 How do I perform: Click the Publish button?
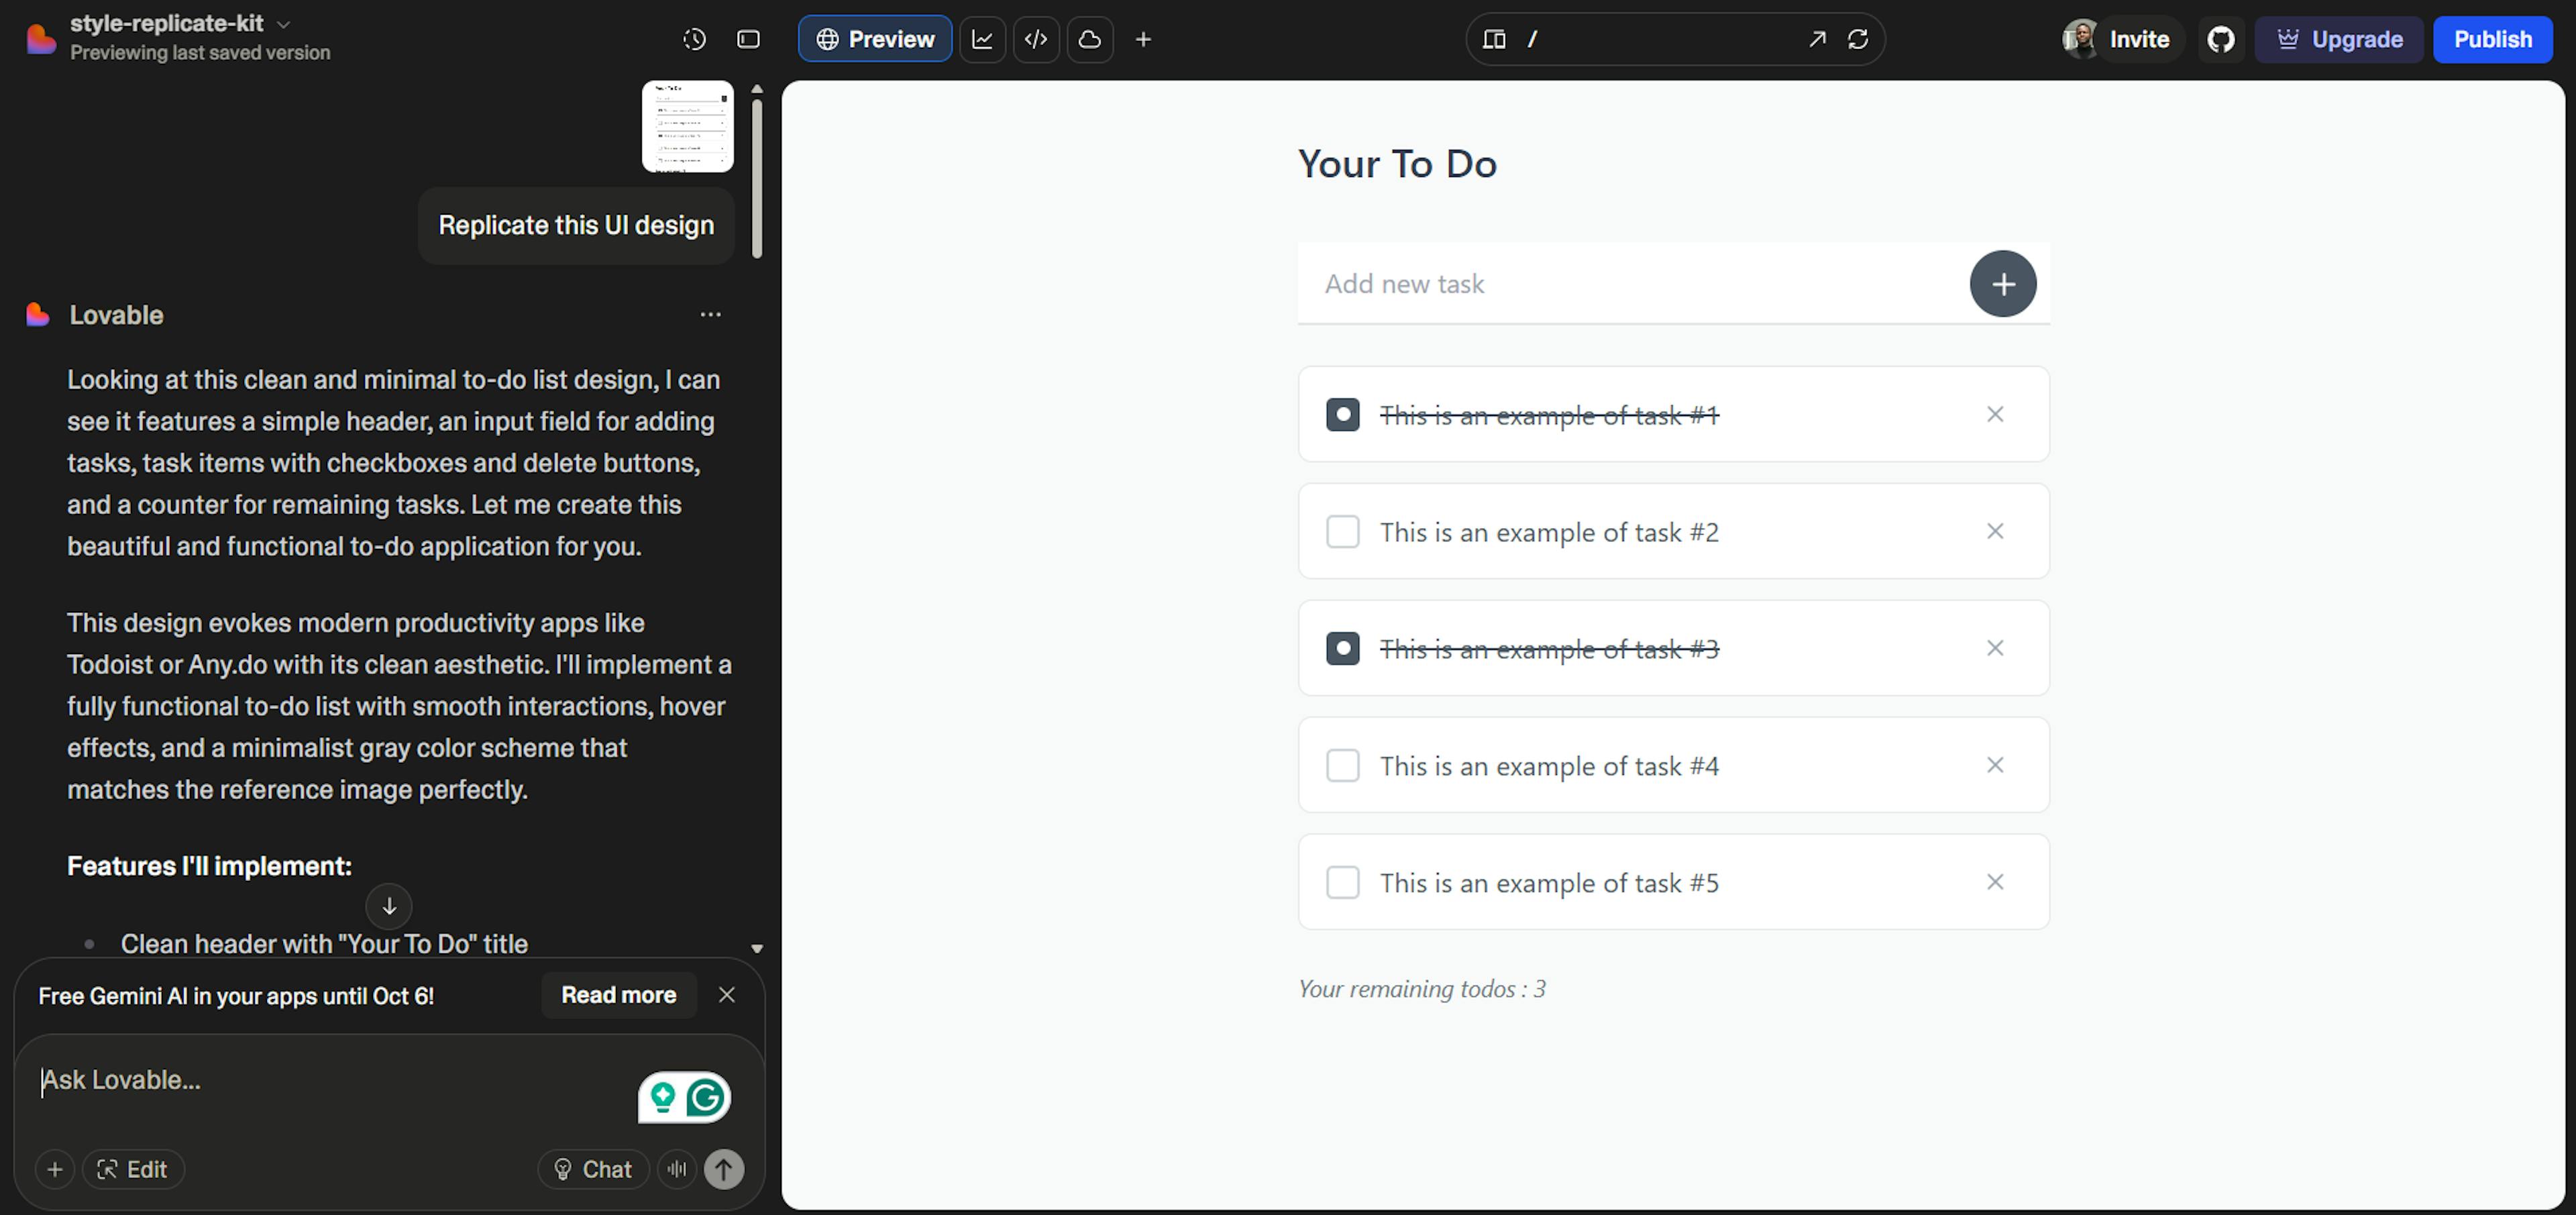point(2492,39)
